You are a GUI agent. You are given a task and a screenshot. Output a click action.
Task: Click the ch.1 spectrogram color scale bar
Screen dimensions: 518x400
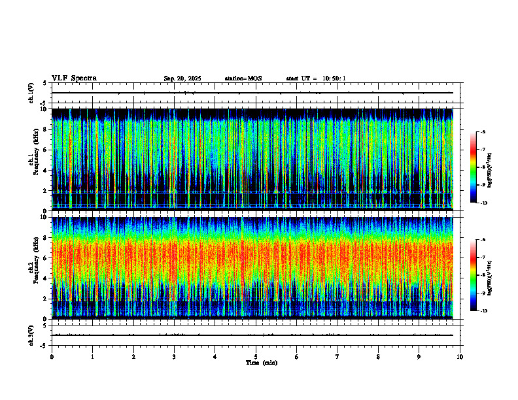point(474,167)
